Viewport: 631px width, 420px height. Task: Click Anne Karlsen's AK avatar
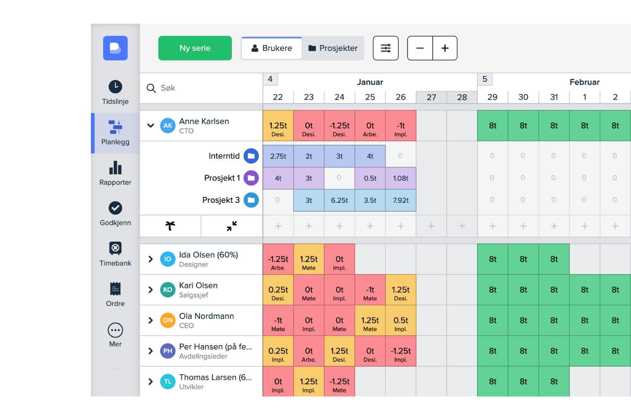pos(167,126)
